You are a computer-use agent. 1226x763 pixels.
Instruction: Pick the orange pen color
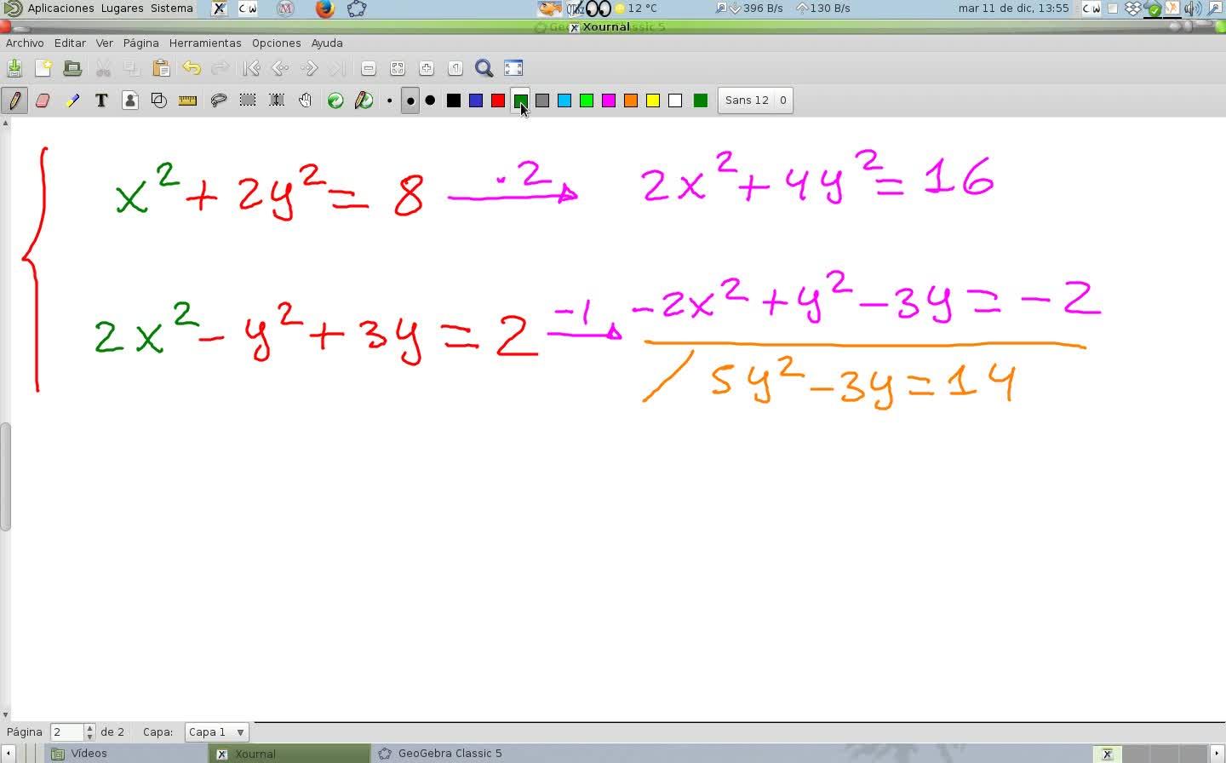click(631, 100)
